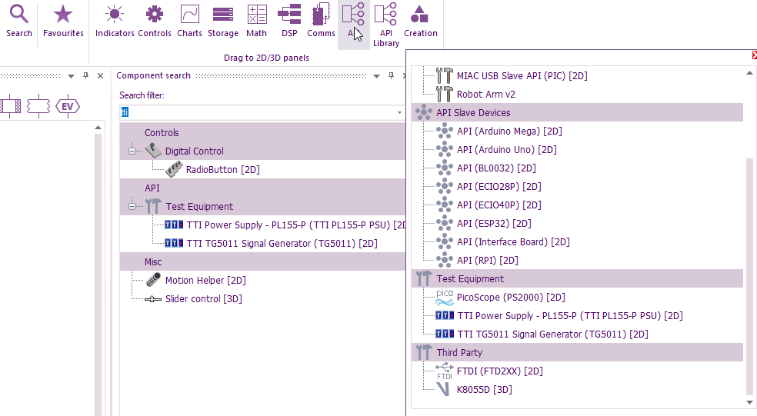Open the Indicators component category

click(115, 21)
